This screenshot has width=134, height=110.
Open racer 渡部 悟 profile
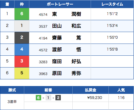66,49
